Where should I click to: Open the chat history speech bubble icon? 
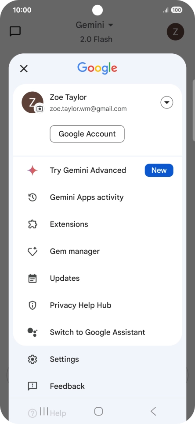coord(15,31)
